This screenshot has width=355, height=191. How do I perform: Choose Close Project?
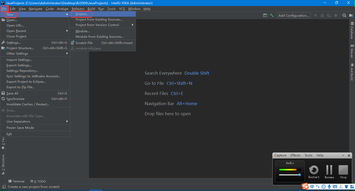point(35,36)
